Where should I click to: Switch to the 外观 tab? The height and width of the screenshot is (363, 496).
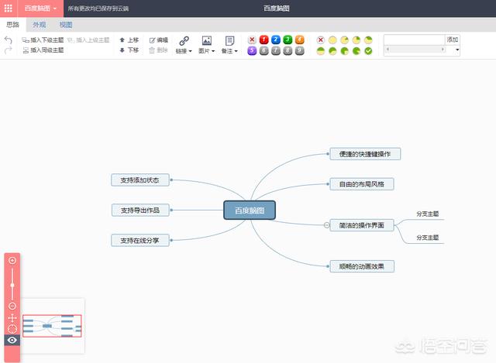[x=40, y=25]
